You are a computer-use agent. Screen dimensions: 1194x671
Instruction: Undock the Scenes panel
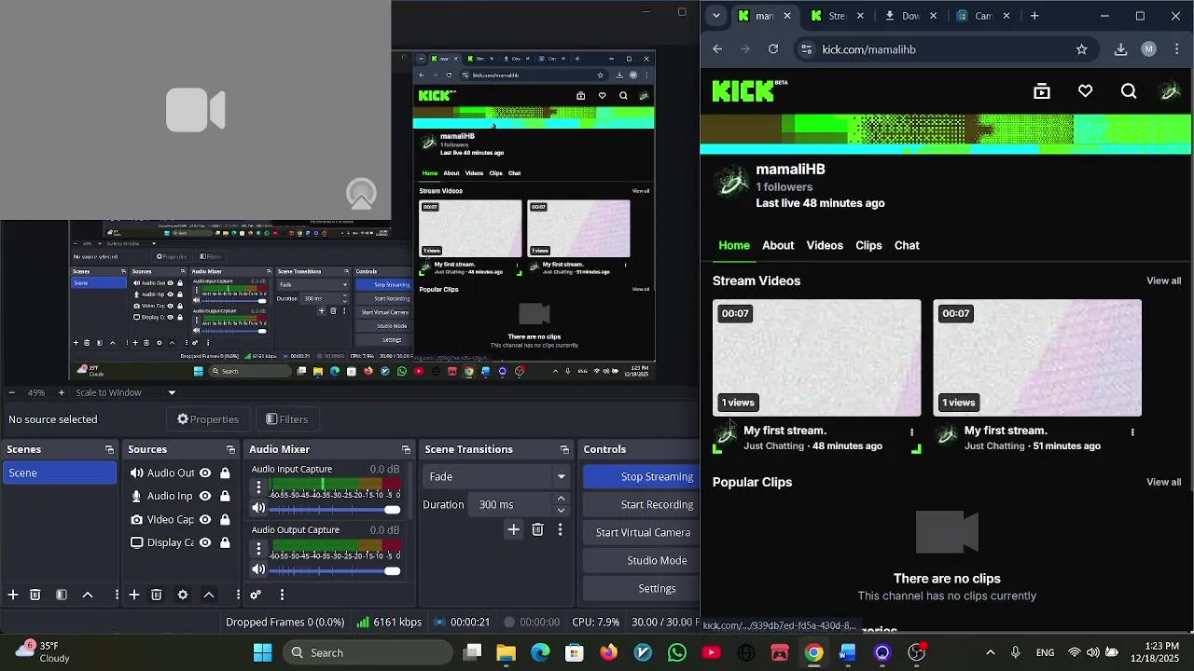tap(109, 449)
